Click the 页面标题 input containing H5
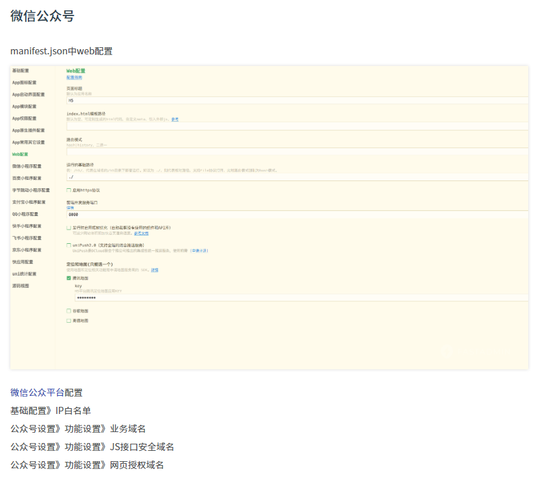 297,100
